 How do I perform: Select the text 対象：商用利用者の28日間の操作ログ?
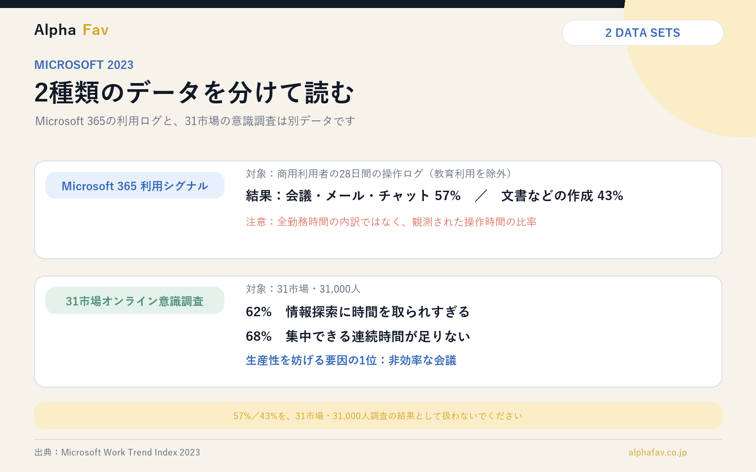point(379,174)
